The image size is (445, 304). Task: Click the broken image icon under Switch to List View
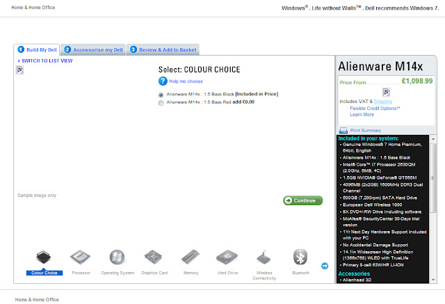tap(19, 70)
